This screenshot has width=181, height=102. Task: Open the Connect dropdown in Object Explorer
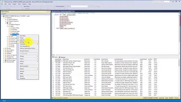4,14
